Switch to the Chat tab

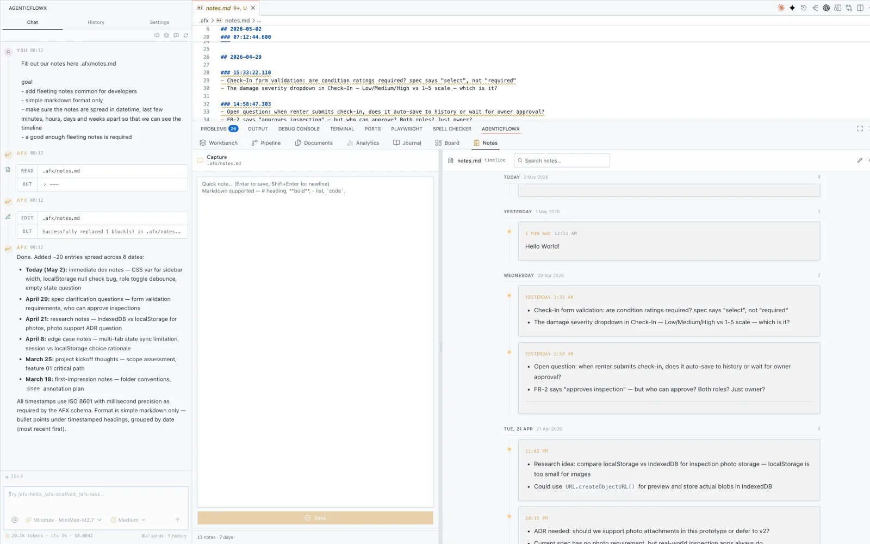coord(33,22)
